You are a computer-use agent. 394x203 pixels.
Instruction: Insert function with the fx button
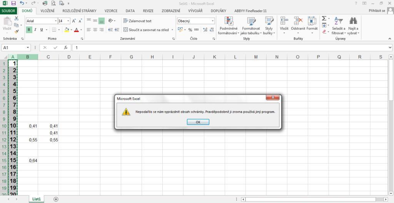(x=65, y=48)
